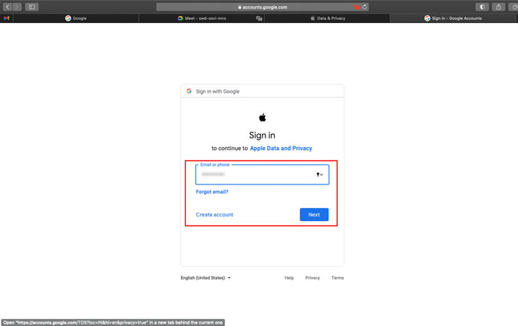This screenshot has height=326, width=518.
Task: Click the Apple logo above Sign in
Action: [x=262, y=117]
